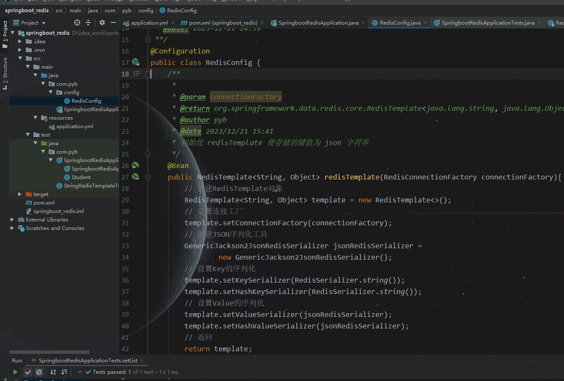
Task: Click bean gutter icon on line 26
Action: pos(135,165)
